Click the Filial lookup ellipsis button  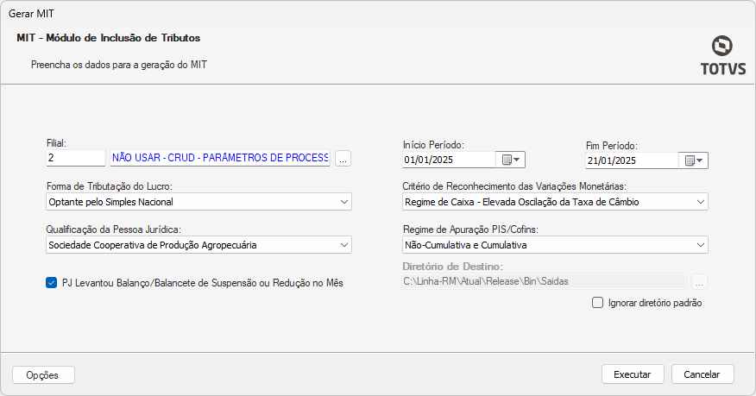(343, 159)
